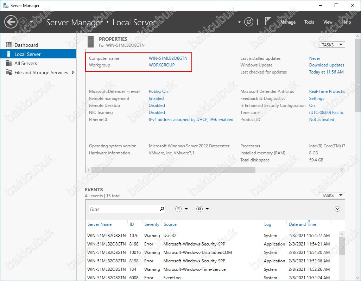The width and height of the screenshot is (361, 281).
Task: Open the Events TASKS dropdown
Action: point(332,195)
